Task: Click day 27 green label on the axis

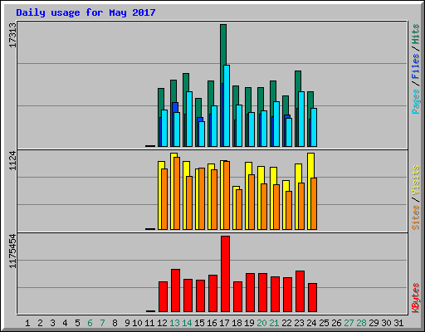Action: point(349,323)
